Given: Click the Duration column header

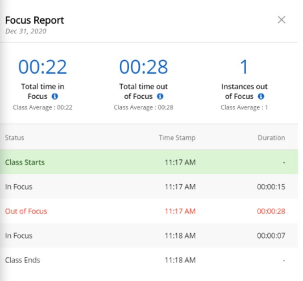Looking at the screenshot, I should pyautogui.click(x=273, y=138).
